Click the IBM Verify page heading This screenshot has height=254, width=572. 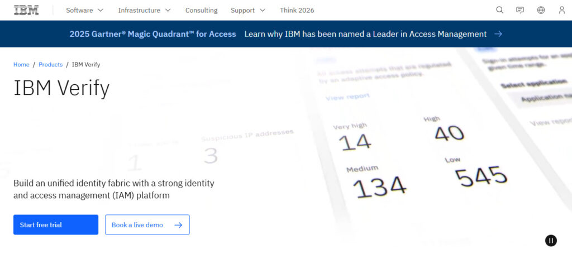[61, 88]
